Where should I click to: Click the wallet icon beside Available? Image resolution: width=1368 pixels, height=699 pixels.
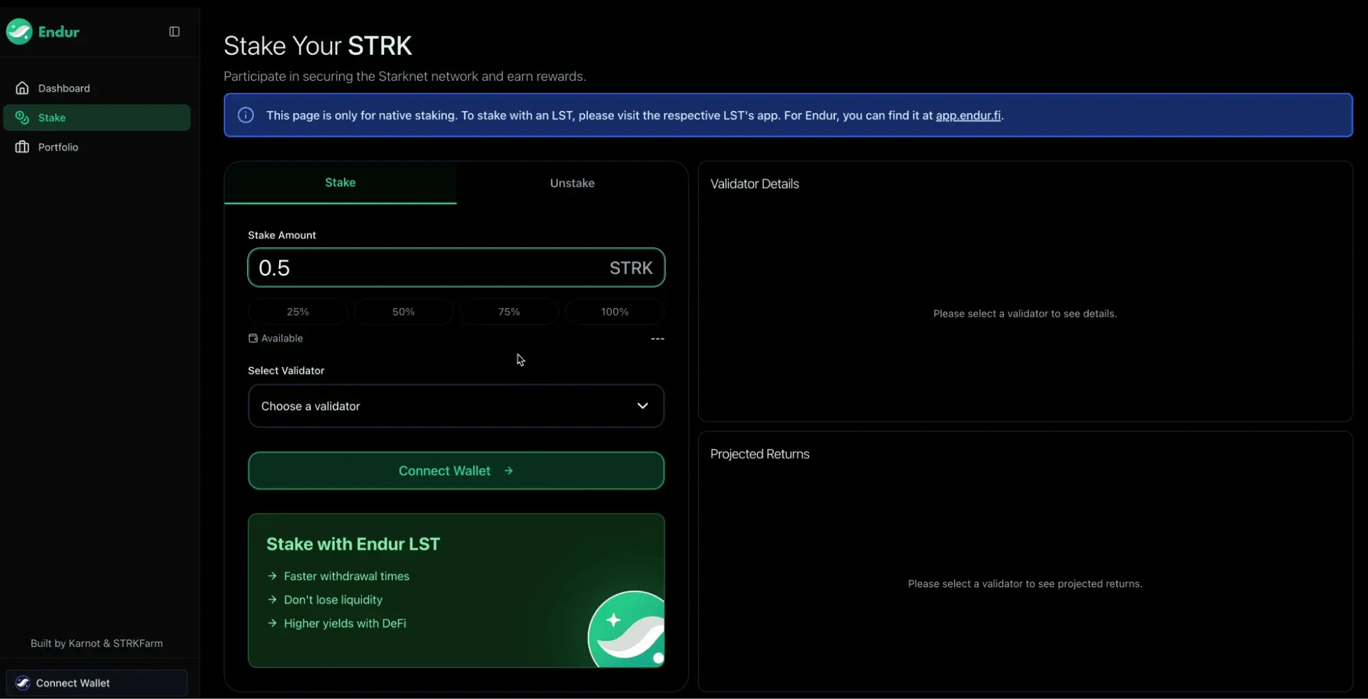253,338
